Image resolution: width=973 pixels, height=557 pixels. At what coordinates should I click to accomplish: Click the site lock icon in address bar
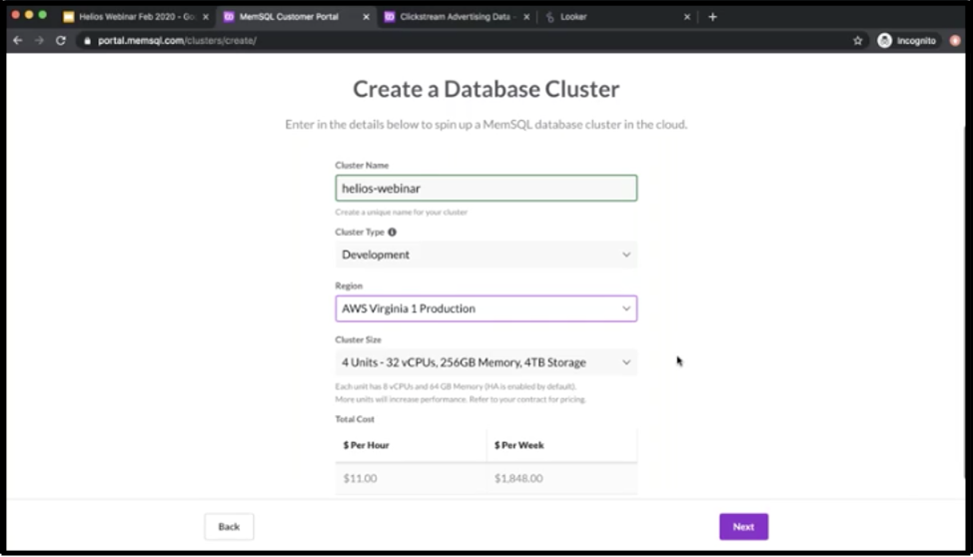point(87,40)
